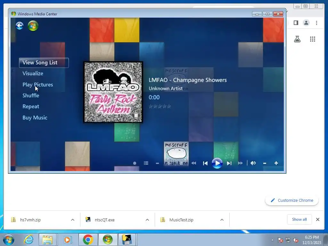The width and height of the screenshot is (328, 246).
Task: Click the muted speaker tray icon
Action: (x=296, y=240)
